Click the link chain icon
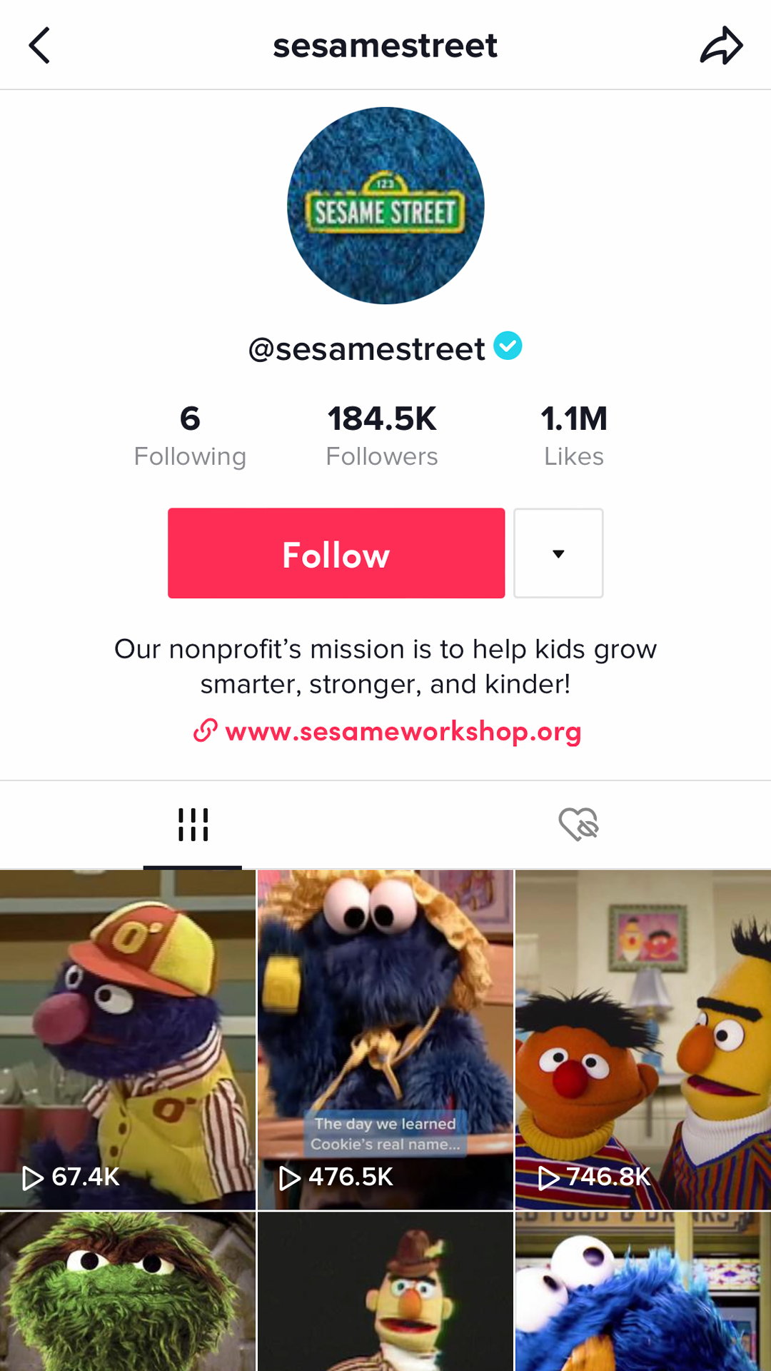Screen dimensions: 771x1371 [206, 730]
